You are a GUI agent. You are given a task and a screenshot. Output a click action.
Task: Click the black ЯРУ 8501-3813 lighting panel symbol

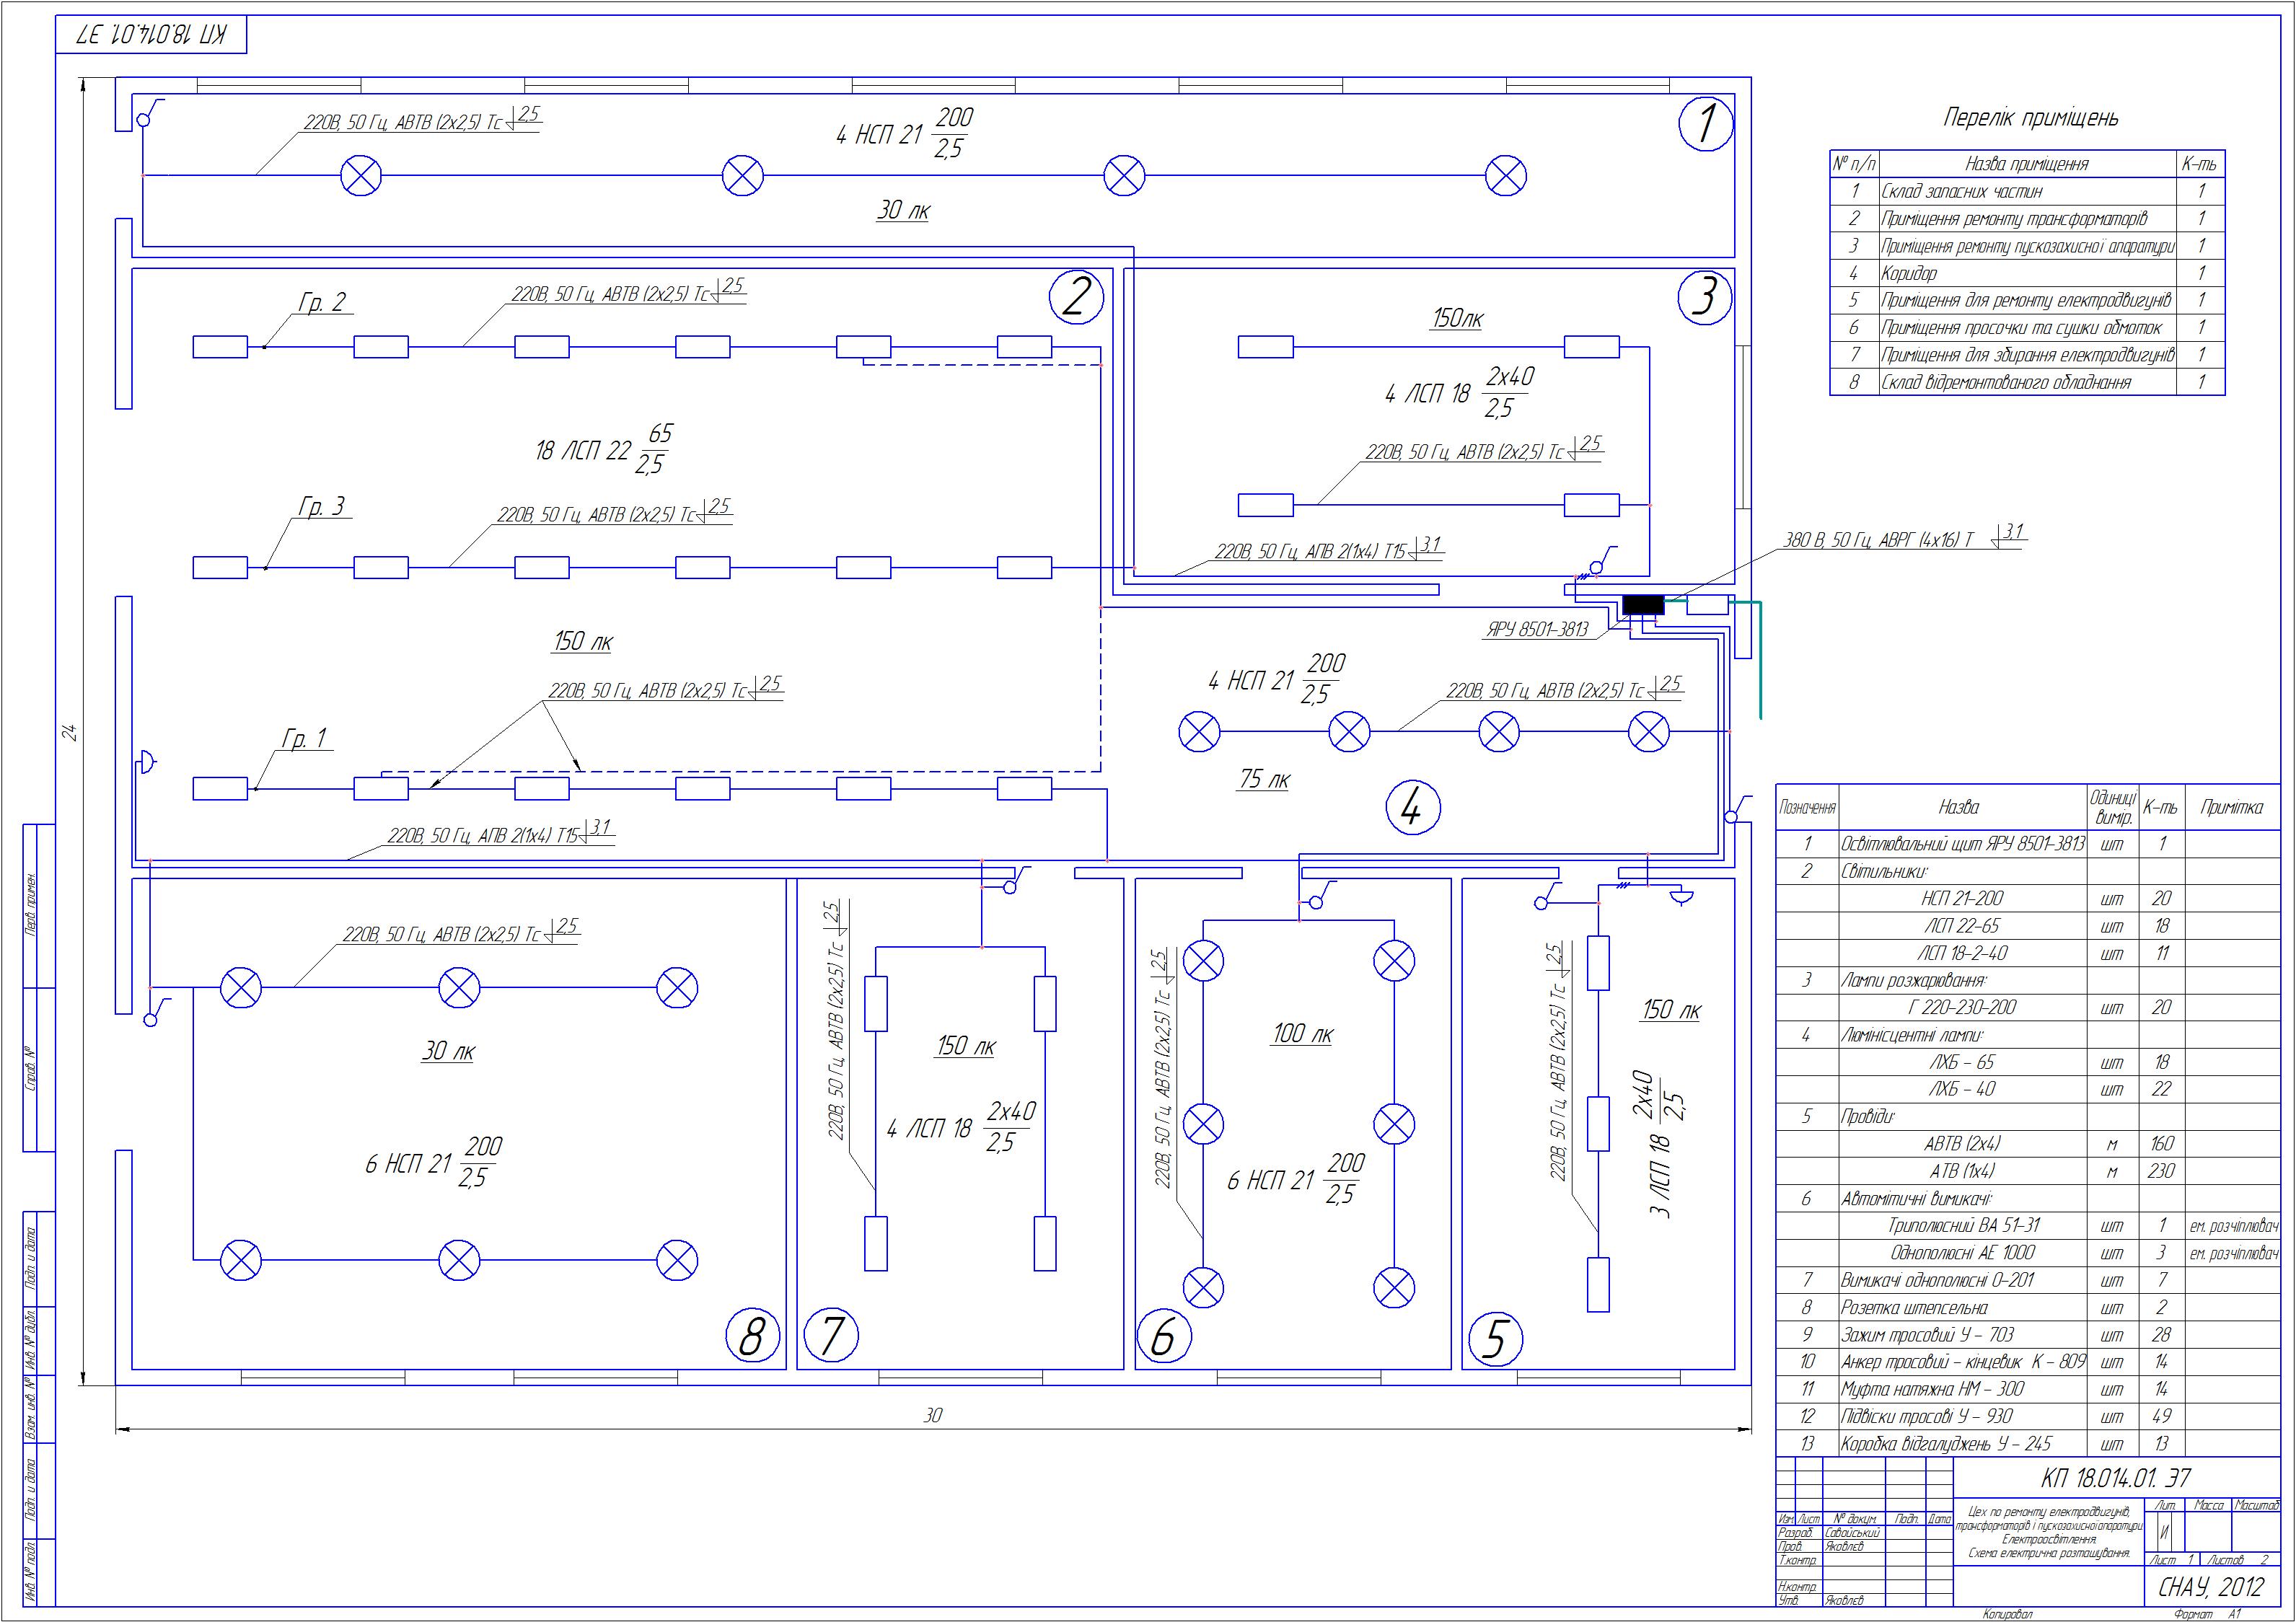1643,605
